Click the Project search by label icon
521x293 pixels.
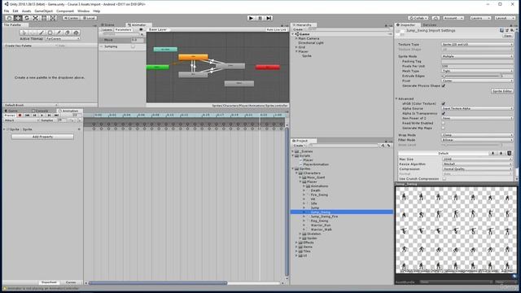pyautogui.click(x=388, y=146)
